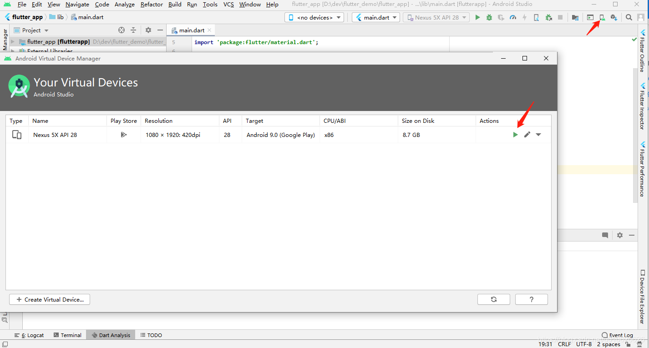Open Flutter Performance side panel
This screenshot has width=649, height=348.
click(x=643, y=169)
